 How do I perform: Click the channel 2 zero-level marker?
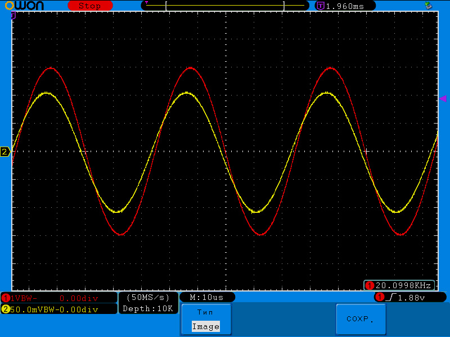pos(5,152)
